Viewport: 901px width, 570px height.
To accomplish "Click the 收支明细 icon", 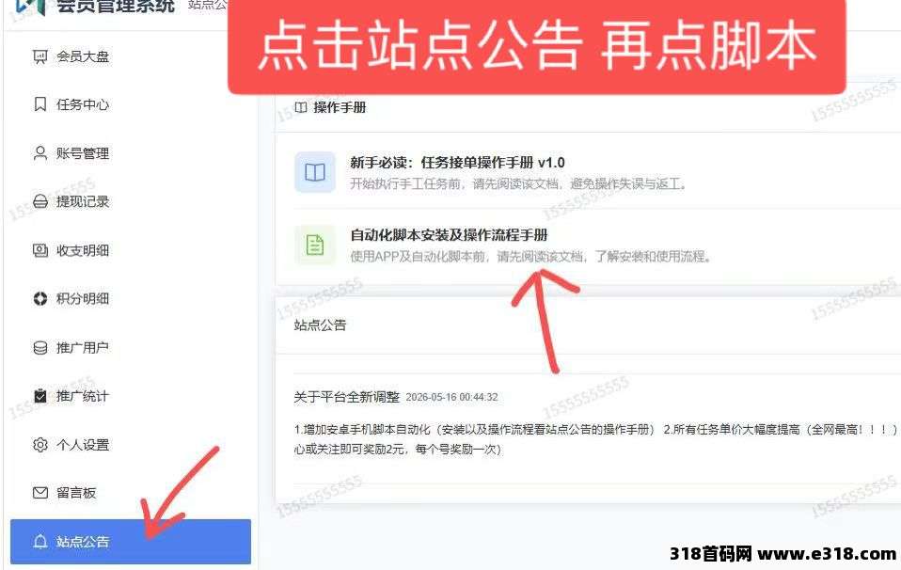I will 40,250.
